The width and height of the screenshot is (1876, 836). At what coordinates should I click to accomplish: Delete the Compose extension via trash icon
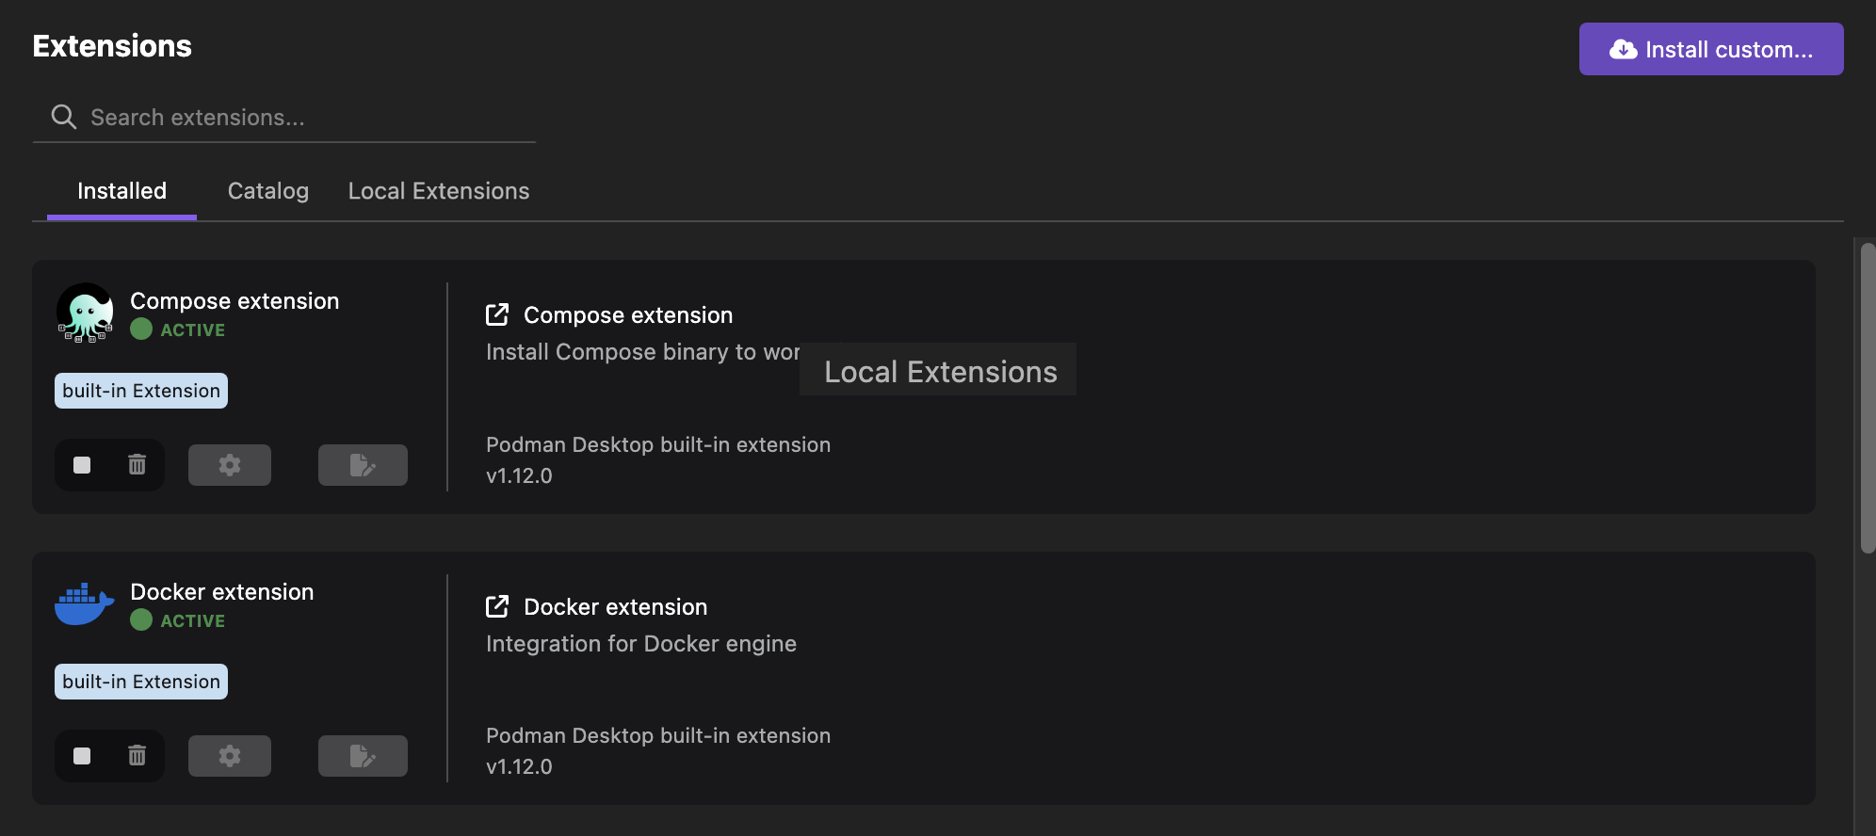137,465
